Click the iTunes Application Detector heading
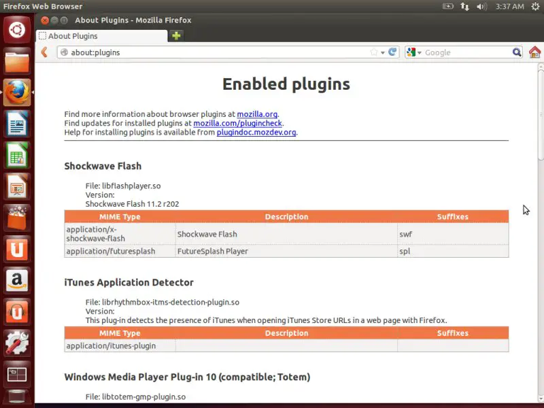Viewport: 544px width, 408px height. pyautogui.click(x=129, y=282)
